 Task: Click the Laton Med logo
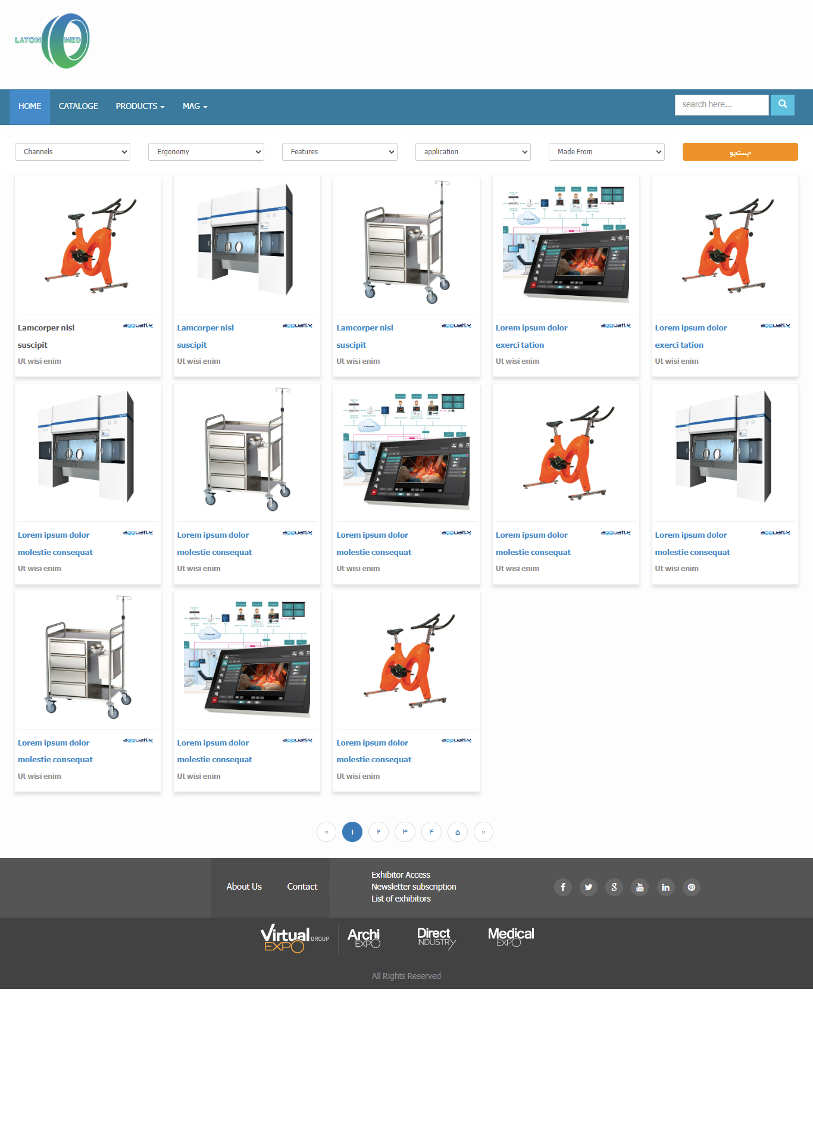pyautogui.click(x=52, y=40)
